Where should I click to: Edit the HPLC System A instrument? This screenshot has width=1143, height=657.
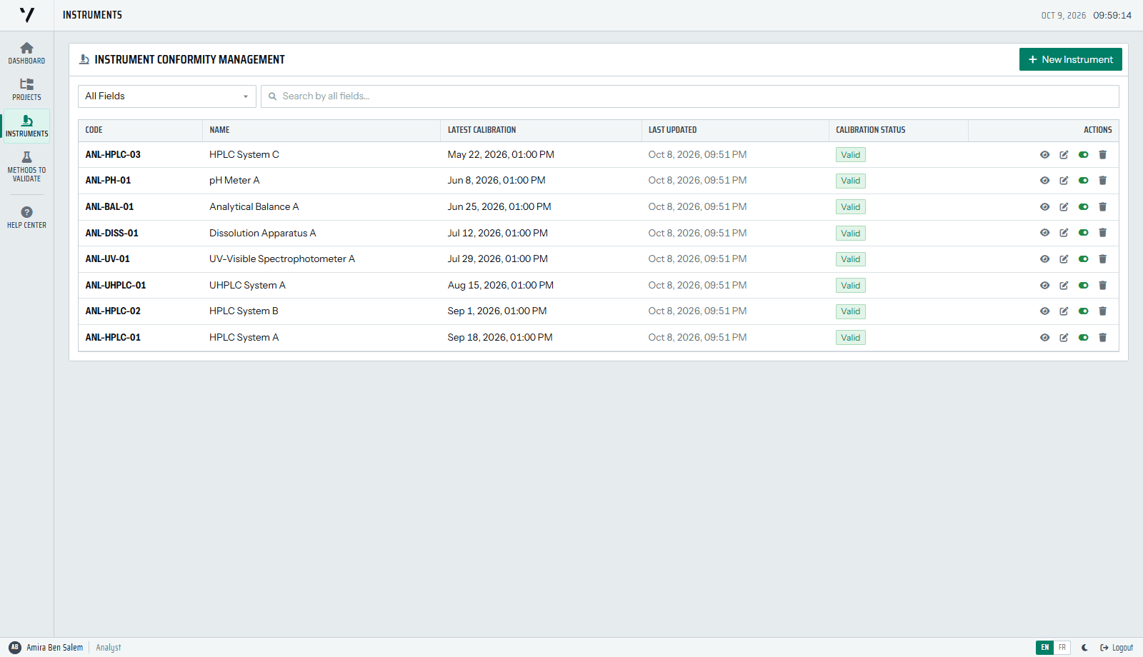click(1064, 338)
